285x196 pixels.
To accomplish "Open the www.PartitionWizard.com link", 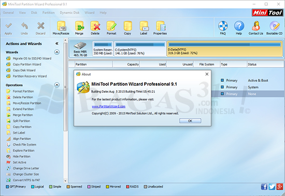I will tap(108, 106).
